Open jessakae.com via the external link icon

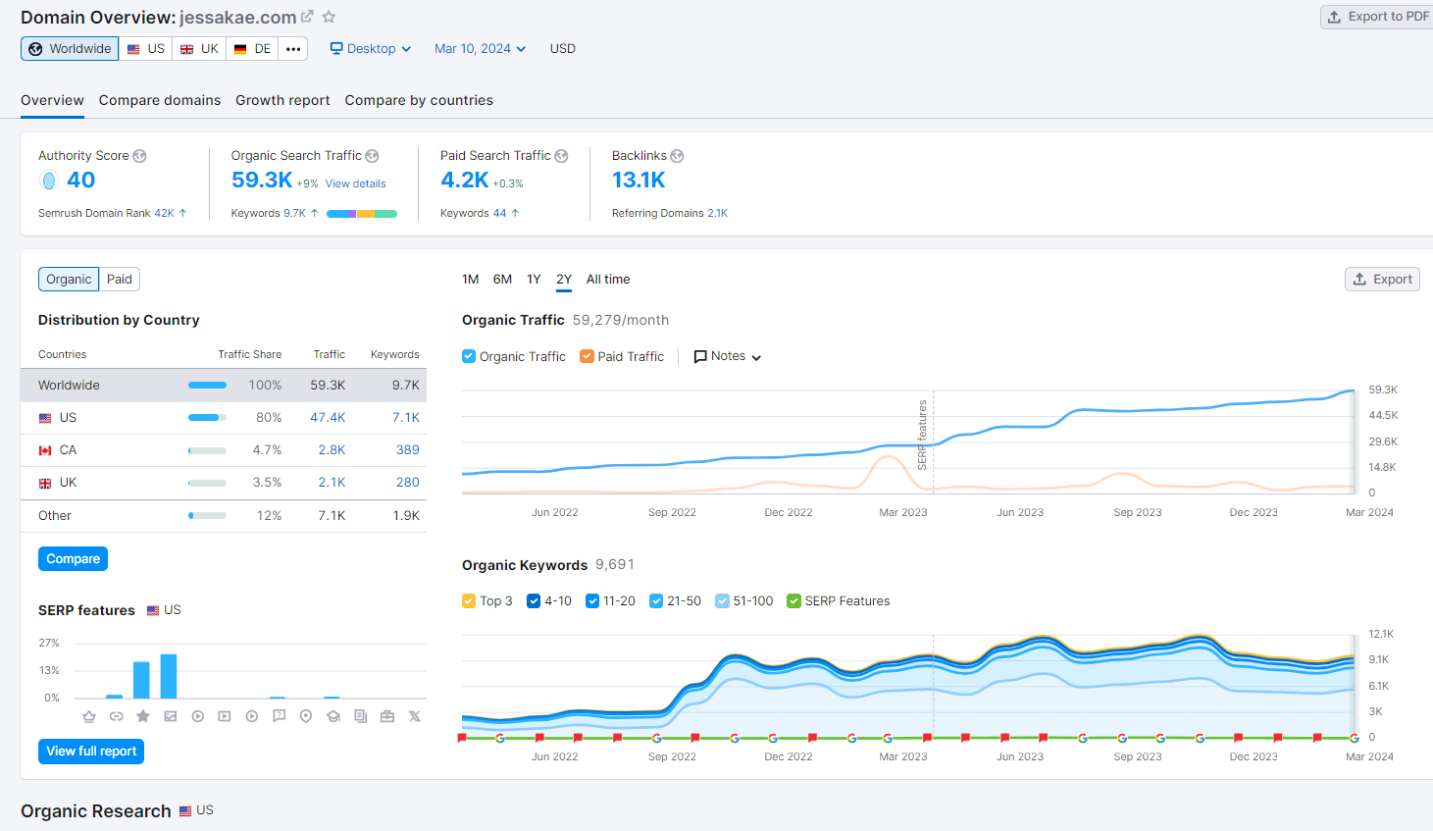pos(307,17)
